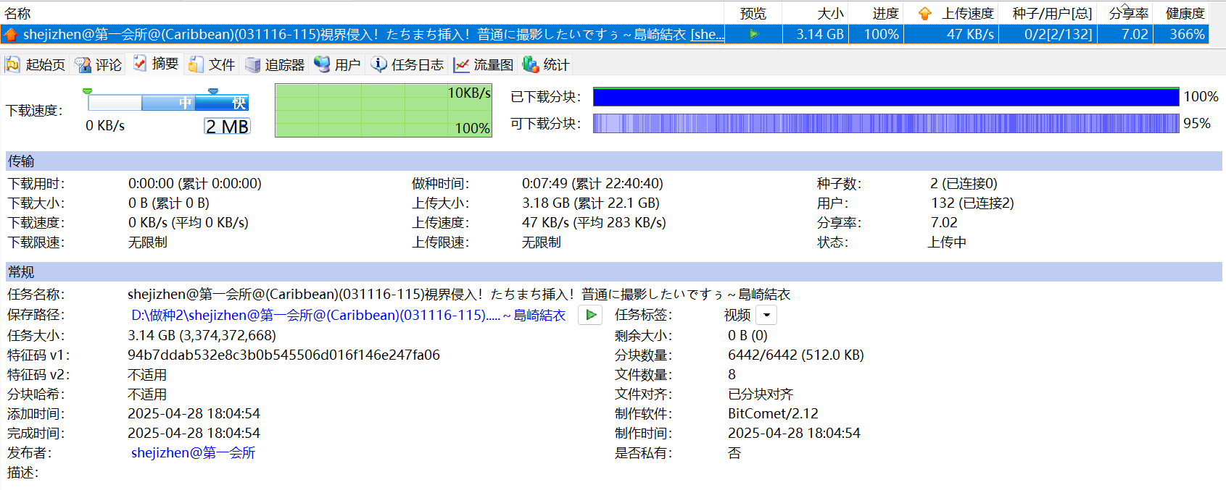Sort by the 预览 column header
Screen dimensions: 1226x490
point(753,13)
